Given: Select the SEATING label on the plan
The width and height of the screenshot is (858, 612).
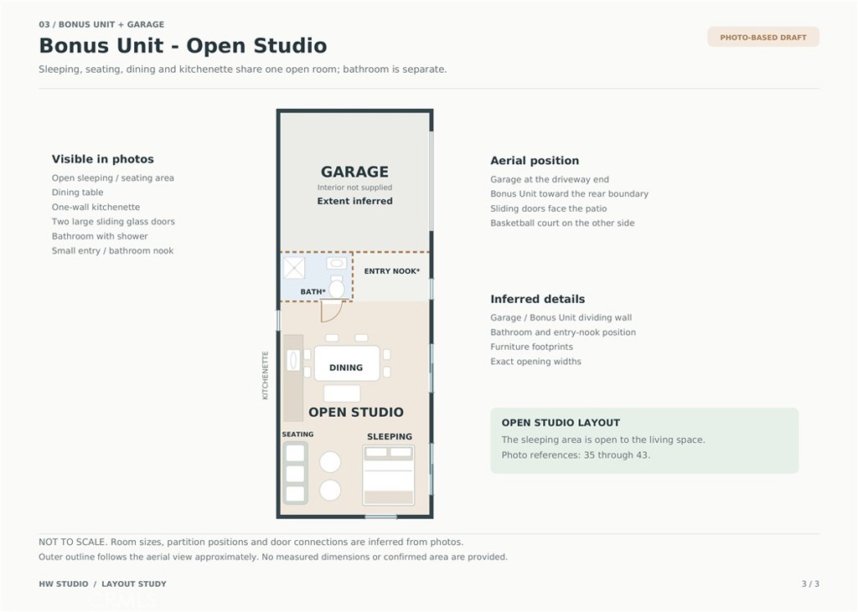Looking at the screenshot, I should pos(297,435).
